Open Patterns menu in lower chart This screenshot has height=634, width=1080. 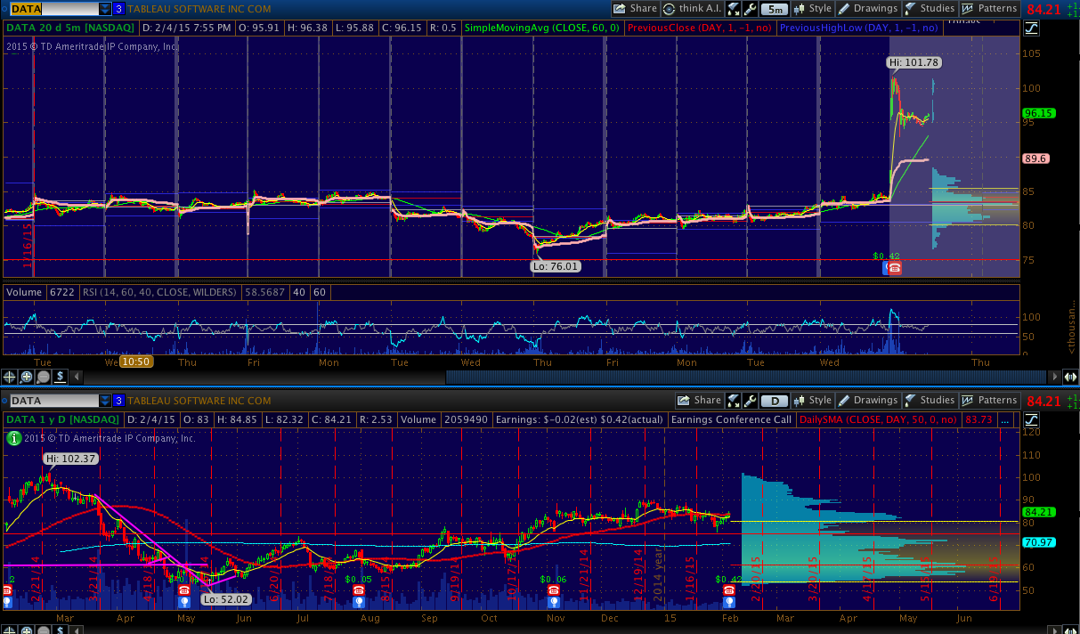989,401
